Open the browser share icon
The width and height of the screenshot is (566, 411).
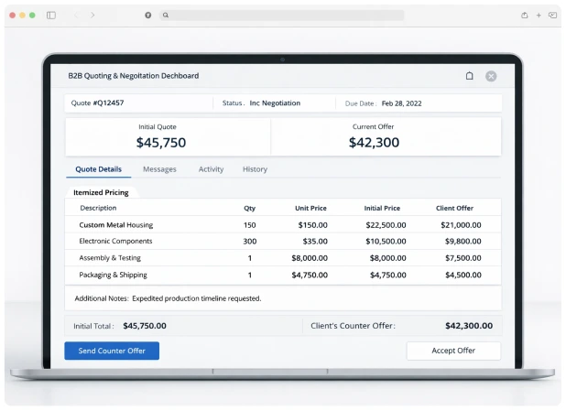pyautogui.click(x=525, y=16)
